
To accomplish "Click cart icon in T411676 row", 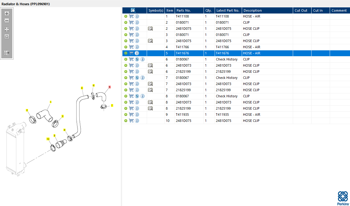I will click(x=131, y=53).
